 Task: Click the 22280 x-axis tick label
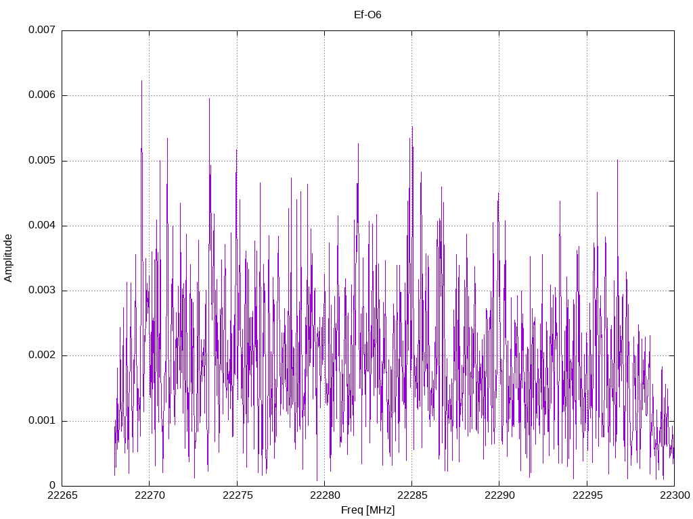[x=325, y=495]
